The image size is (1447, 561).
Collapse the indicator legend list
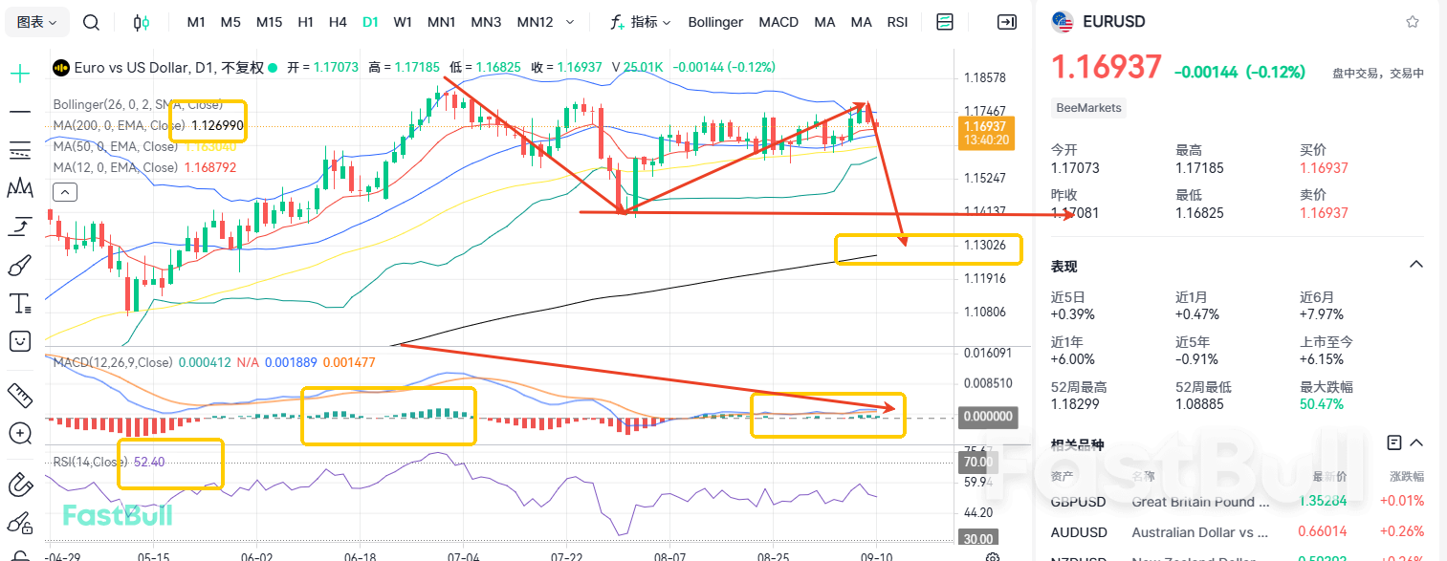pos(64,192)
